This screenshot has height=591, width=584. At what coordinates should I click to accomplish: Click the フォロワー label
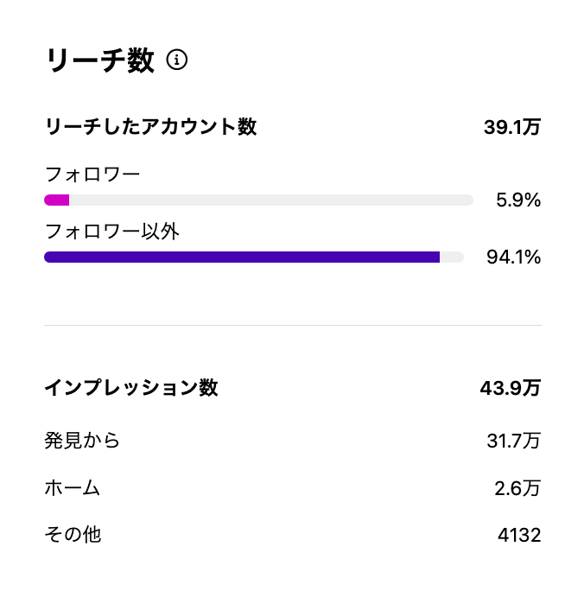[92, 175]
